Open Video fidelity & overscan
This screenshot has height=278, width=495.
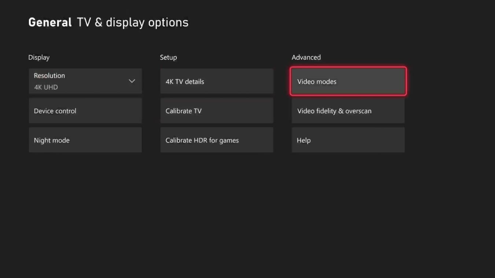(348, 111)
